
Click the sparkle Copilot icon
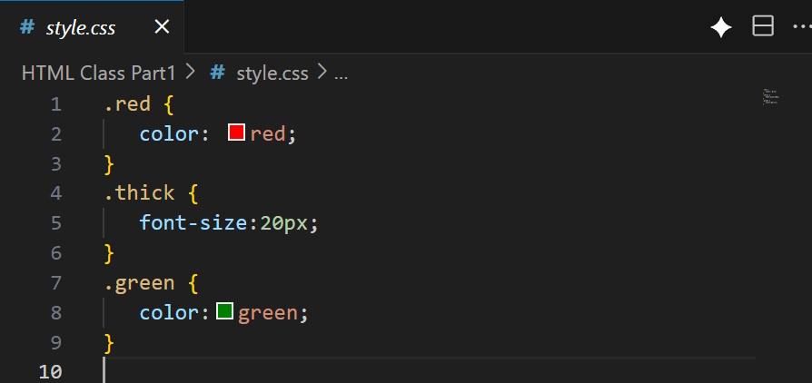(721, 28)
